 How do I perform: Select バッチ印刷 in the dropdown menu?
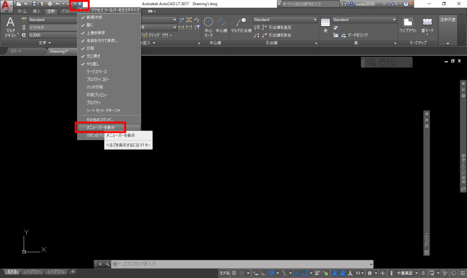click(x=109, y=87)
